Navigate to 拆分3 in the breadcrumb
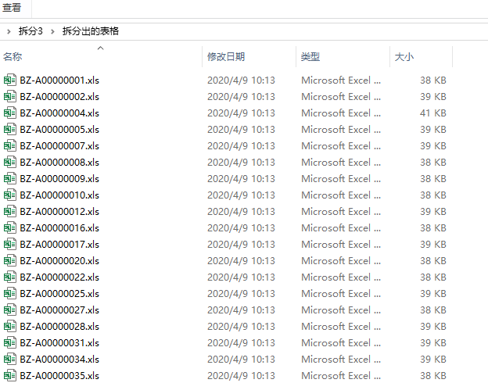This screenshot has height=383, width=488. 30,31
